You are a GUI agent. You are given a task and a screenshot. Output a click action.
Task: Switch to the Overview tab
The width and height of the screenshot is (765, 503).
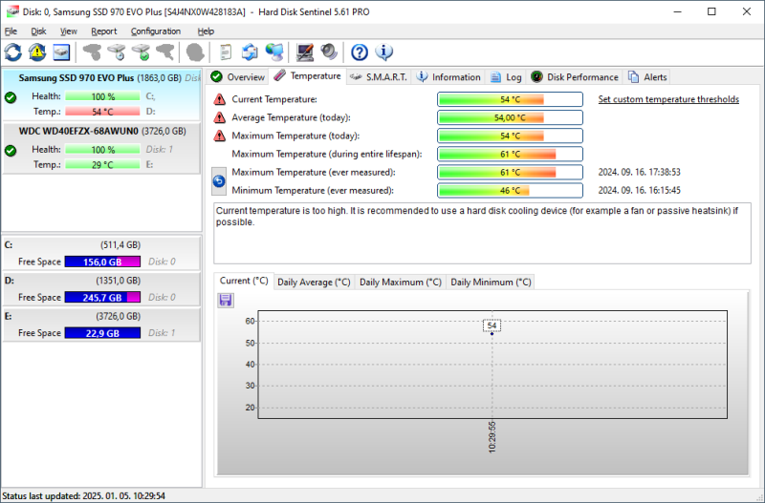coord(238,77)
